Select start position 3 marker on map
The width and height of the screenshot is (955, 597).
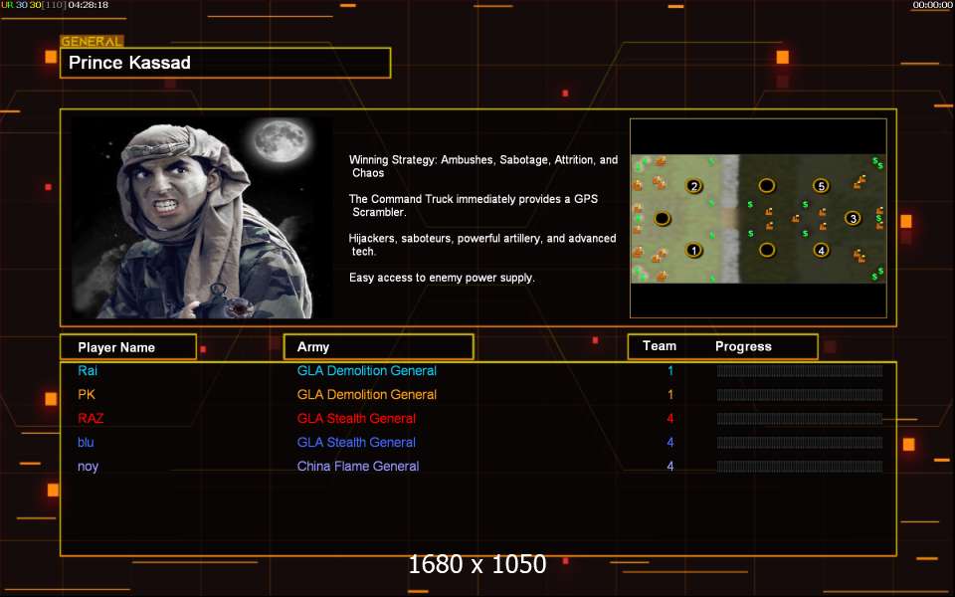coord(853,218)
